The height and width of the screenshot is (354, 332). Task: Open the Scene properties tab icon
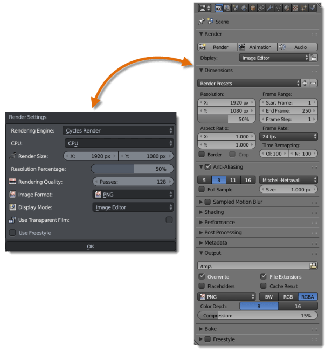pyautogui.click(x=236, y=8)
